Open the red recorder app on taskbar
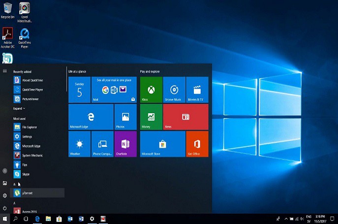Viewport: 338px width, 224px height. (x=103, y=219)
